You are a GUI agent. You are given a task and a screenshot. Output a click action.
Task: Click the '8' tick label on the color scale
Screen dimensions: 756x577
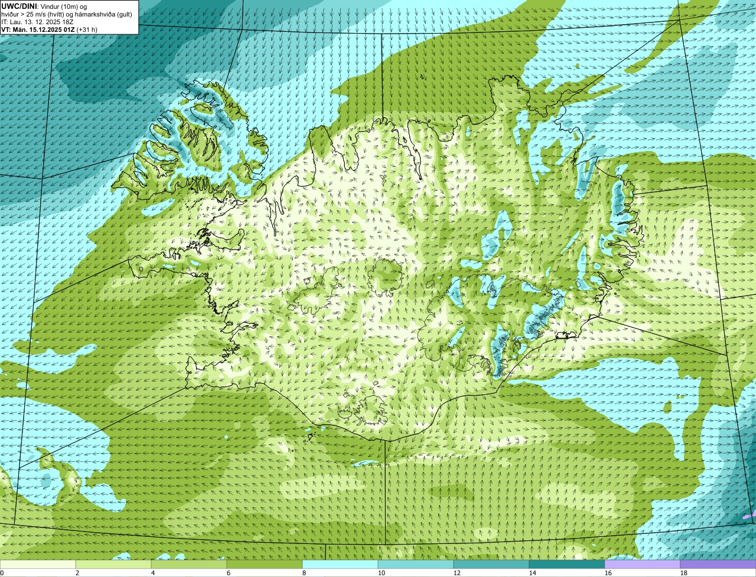tap(304, 573)
